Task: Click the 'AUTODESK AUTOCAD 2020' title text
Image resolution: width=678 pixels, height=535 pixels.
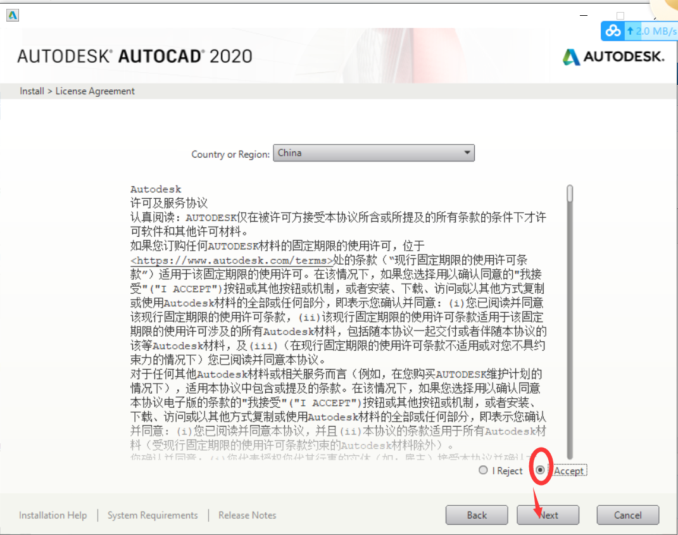Action: pos(134,56)
